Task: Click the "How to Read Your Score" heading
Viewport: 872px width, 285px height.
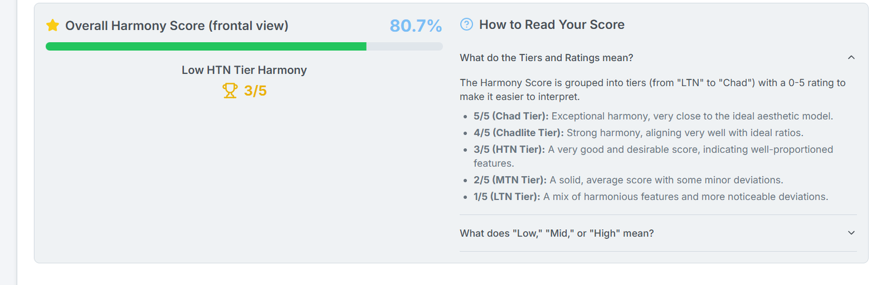Action: (551, 25)
